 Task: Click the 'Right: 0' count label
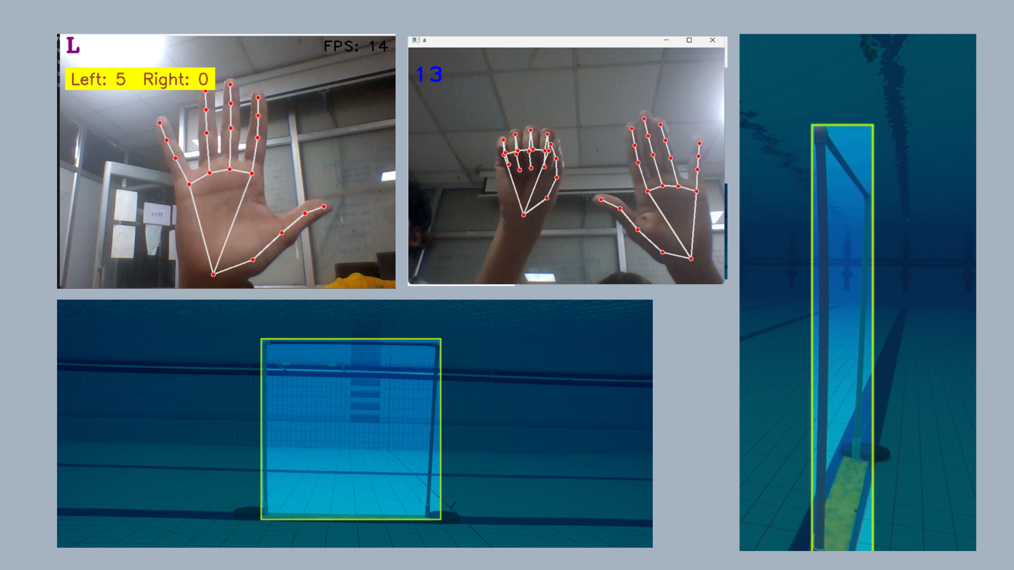(176, 79)
